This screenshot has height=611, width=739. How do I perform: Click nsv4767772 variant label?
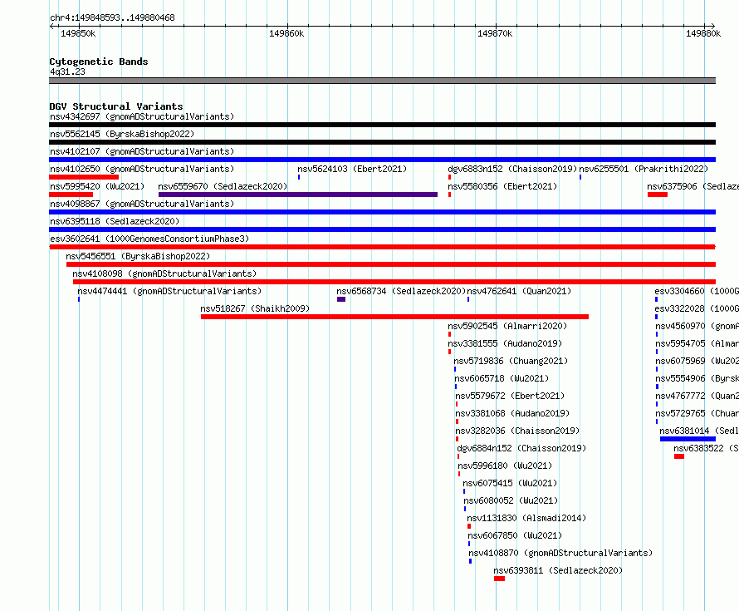pos(697,396)
